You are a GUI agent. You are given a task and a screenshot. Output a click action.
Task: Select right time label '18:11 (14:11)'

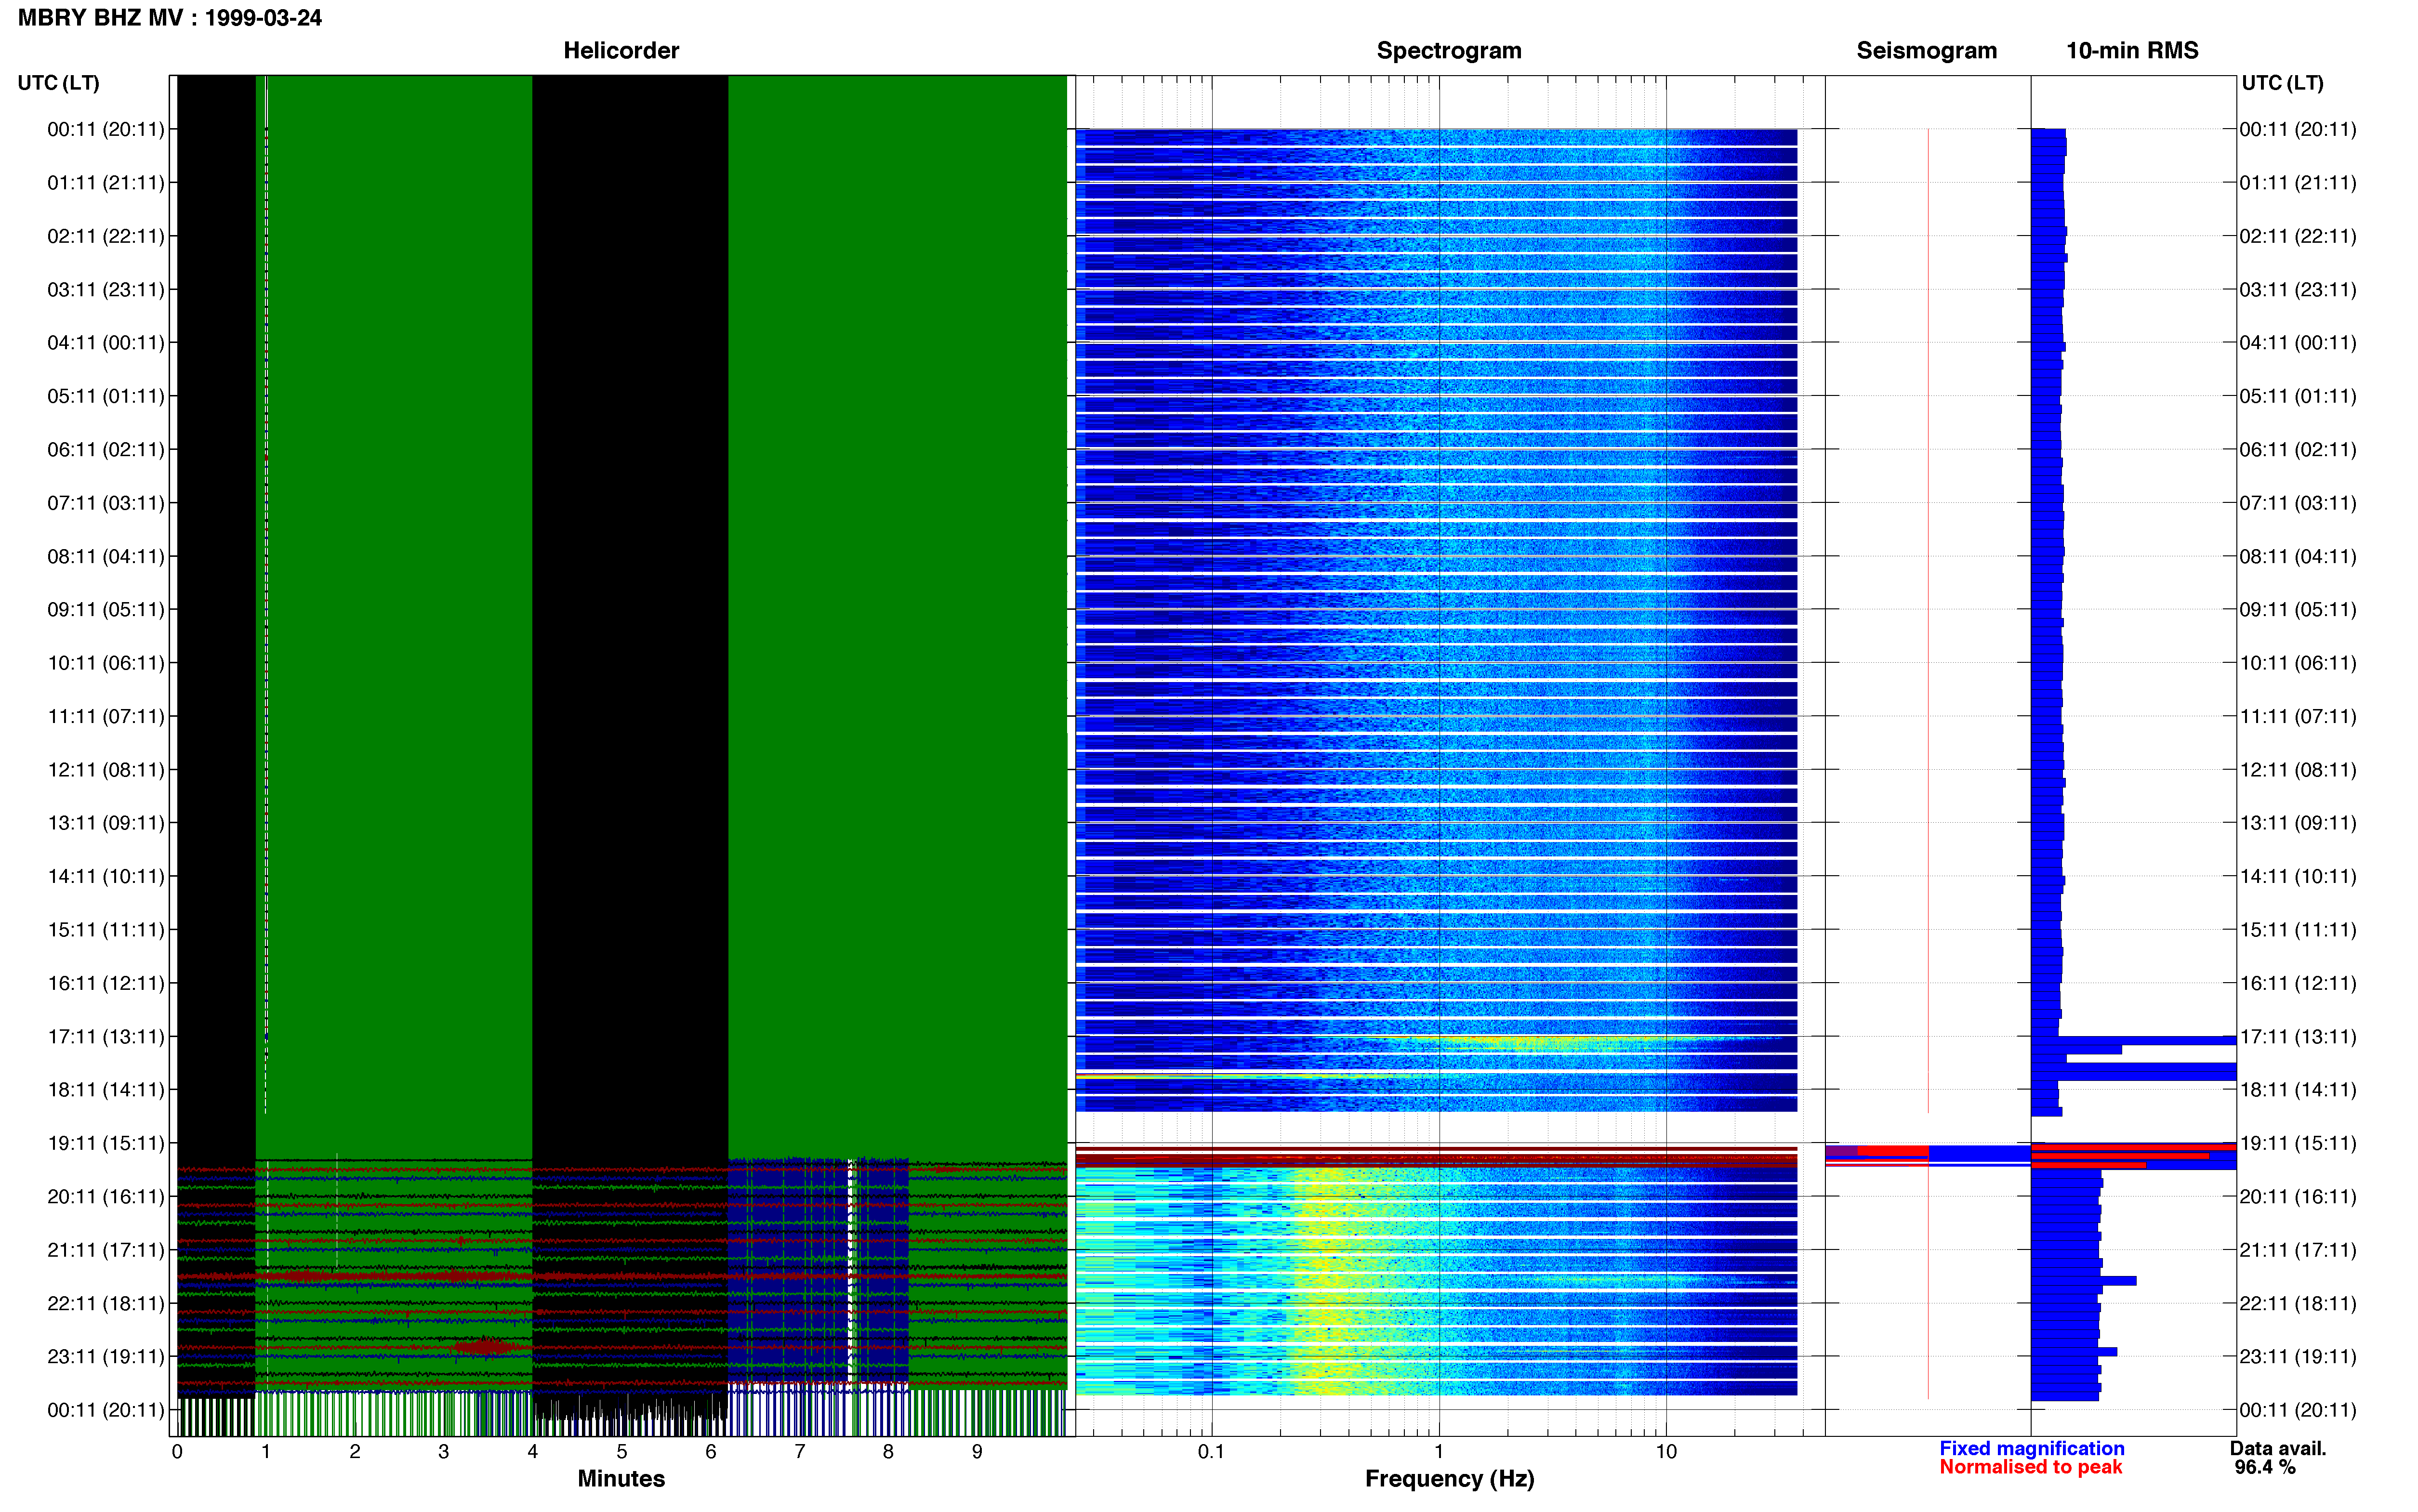point(2298,1090)
